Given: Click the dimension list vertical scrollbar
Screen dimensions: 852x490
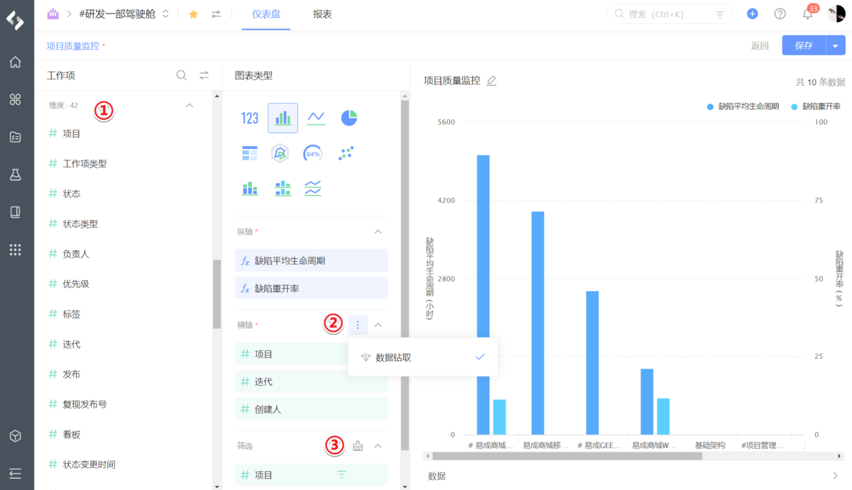Looking at the screenshot, I should (217, 294).
